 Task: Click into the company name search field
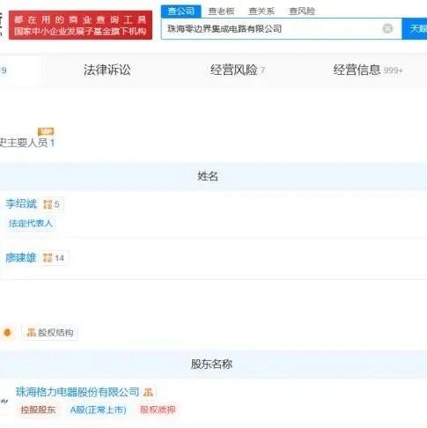[x=271, y=28]
